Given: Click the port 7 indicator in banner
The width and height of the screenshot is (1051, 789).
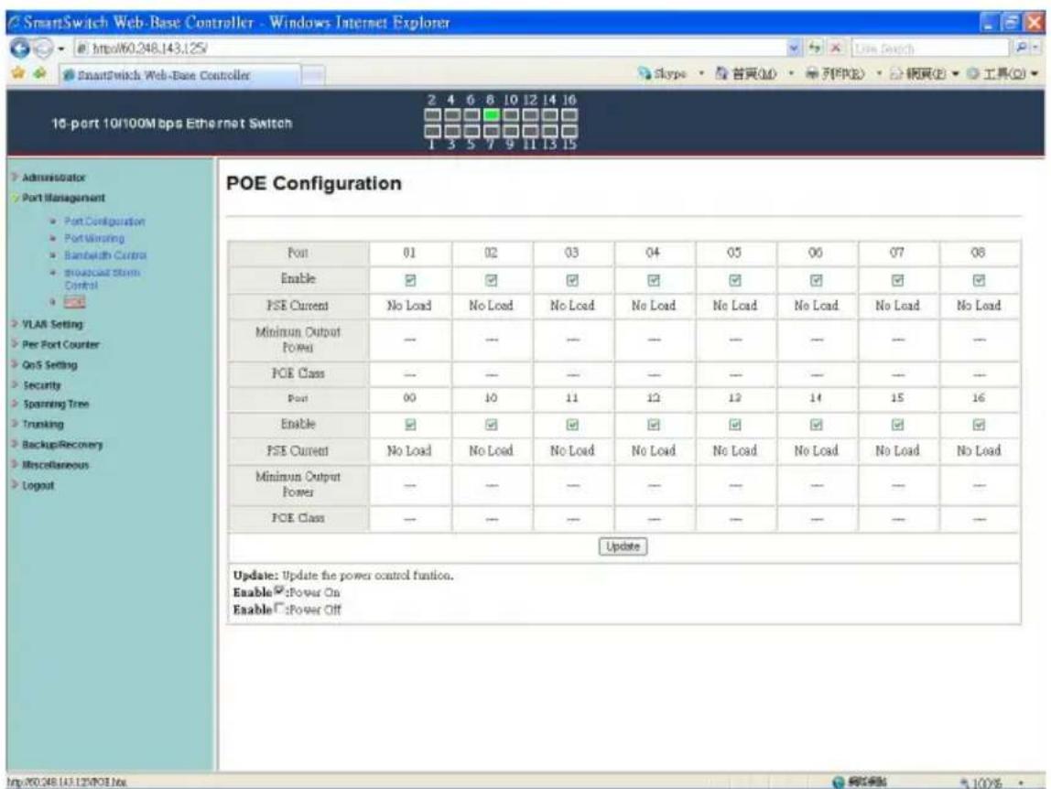Looking at the screenshot, I should 492,131.
